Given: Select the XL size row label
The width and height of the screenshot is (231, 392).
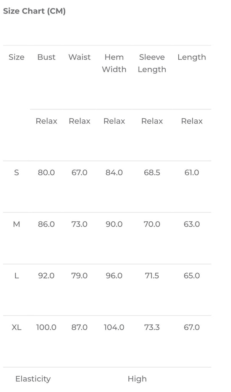Looking at the screenshot, I should pyautogui.click(x=16, y=328).
